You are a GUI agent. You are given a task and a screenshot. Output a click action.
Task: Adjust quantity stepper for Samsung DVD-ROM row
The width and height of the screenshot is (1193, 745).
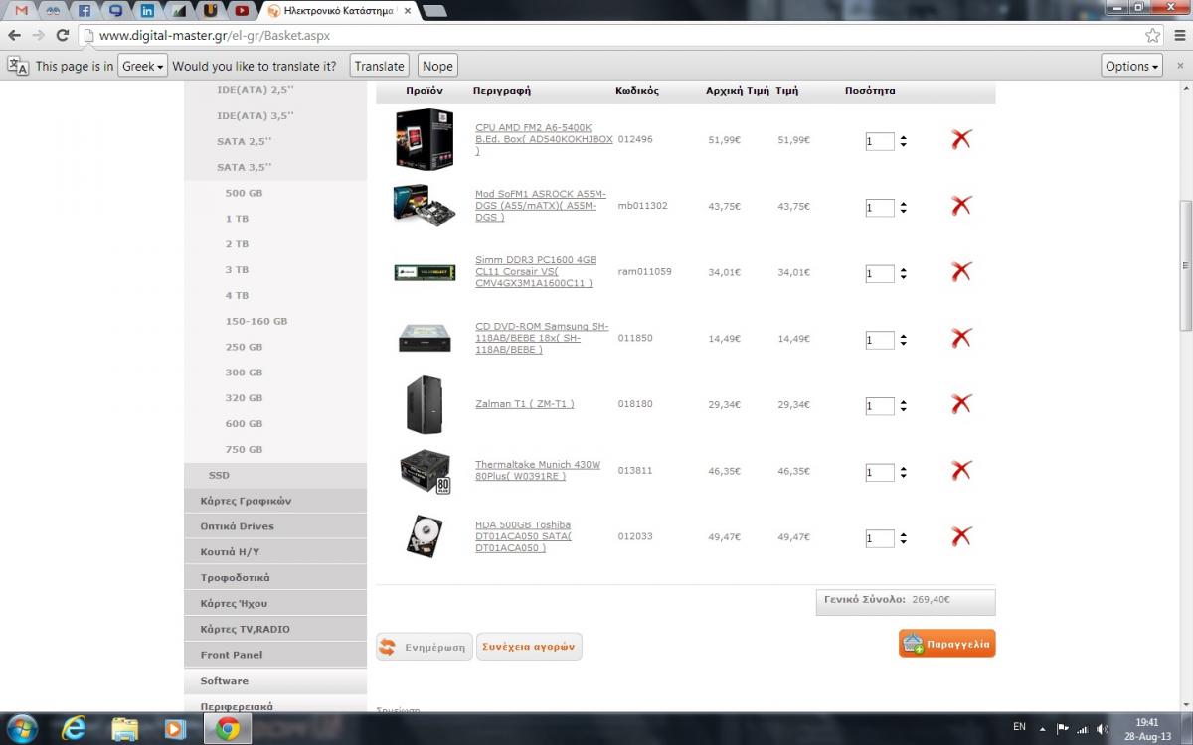point(903,340)
